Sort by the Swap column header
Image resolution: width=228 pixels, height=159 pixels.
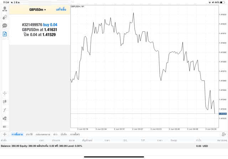[174, 141]
